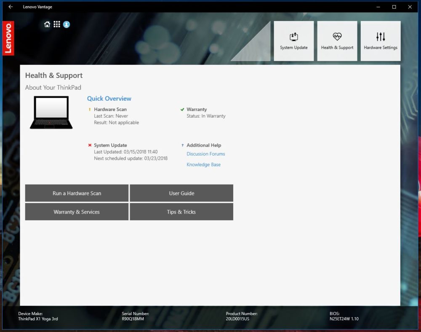
Task: Click 'Next scheduled update: 03/23/2018' text
Action: click(x=131, y=158)
